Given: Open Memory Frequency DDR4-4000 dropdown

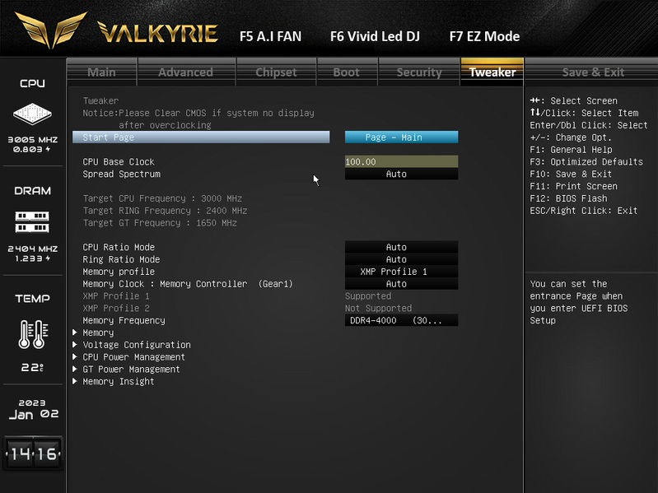Looking at the screenshot, I should click(402, 320).
